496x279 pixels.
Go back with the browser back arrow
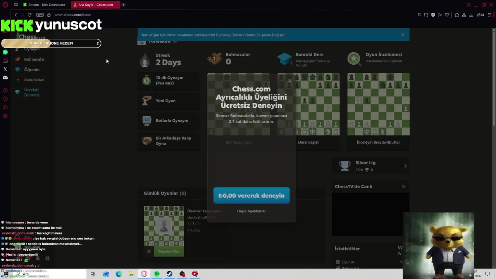click(x=15, y=15)
